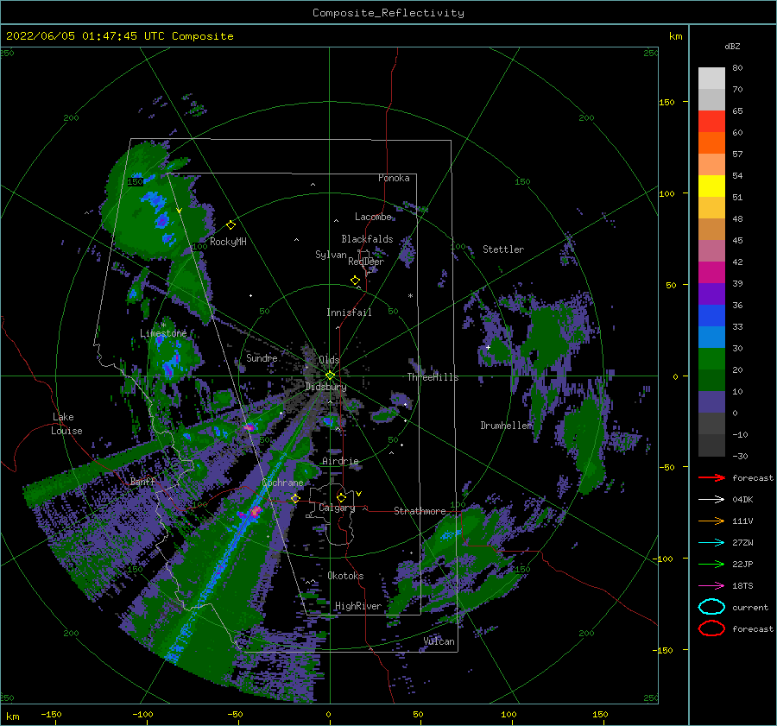The width and height of the screenshot is (777, 726).
Task: Click the dBZ legend heading
Action: pos(732,47)
